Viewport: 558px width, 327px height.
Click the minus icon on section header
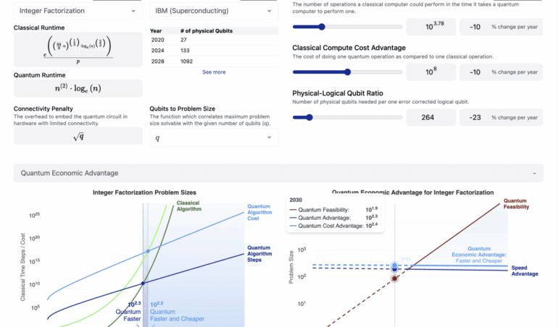(x=534, y=174)
